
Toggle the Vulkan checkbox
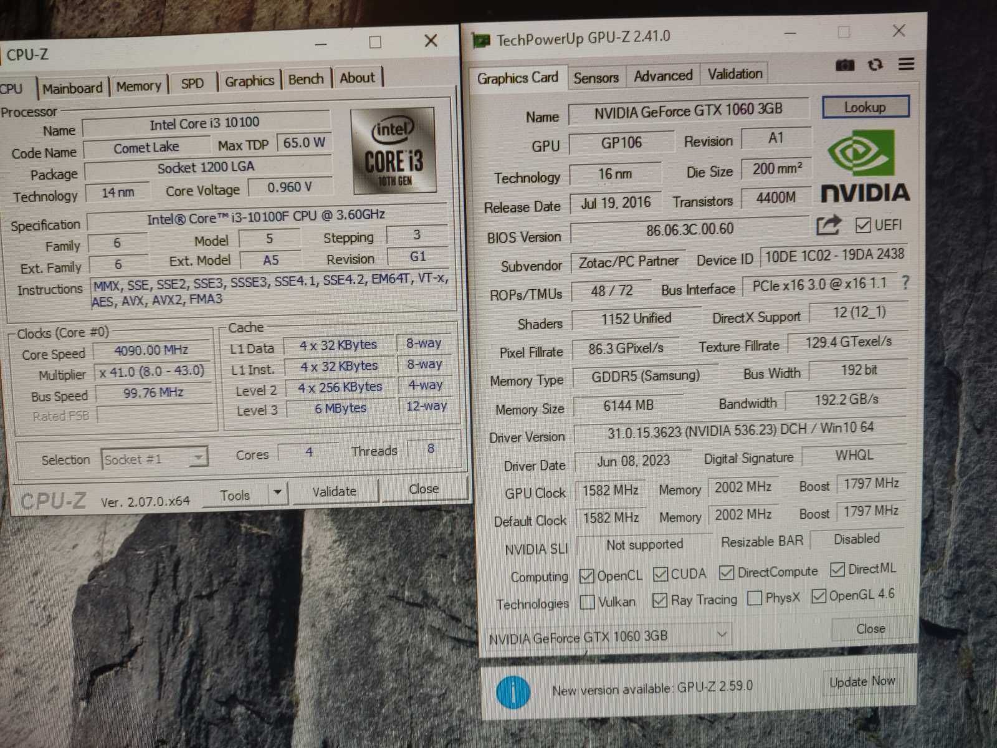tap(587, 602)
